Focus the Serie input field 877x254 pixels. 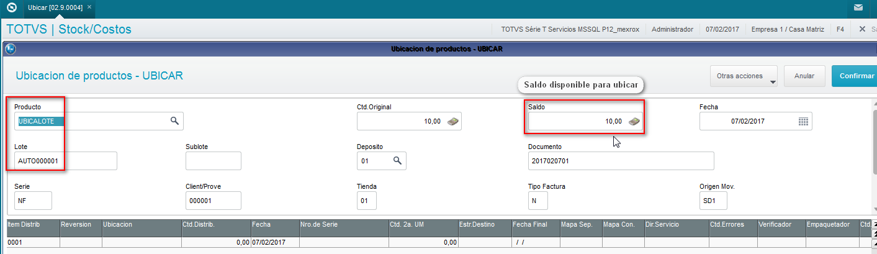click(x=33, y=201)
